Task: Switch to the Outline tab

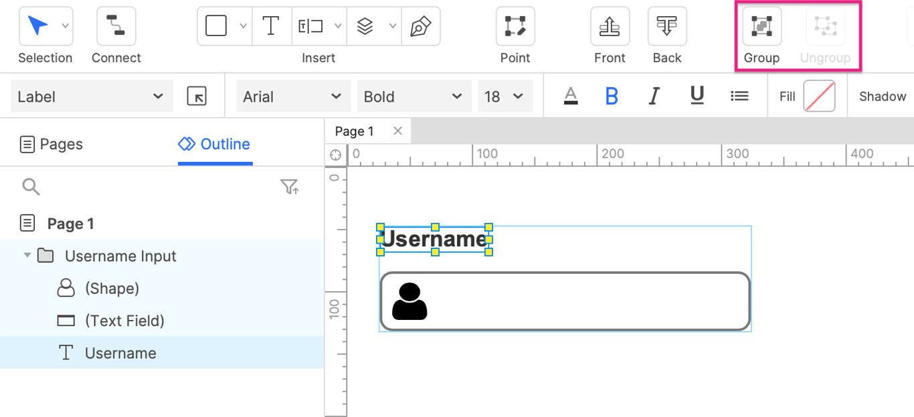Action: (x=215, y=144)
